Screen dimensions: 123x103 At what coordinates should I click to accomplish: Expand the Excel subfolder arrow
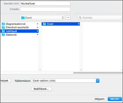79,24
